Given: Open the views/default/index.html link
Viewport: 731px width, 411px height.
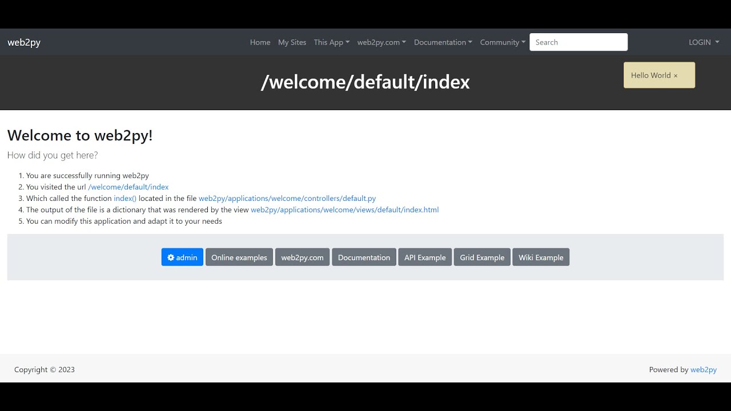Looking at the screenshot, I should (345, 210).
